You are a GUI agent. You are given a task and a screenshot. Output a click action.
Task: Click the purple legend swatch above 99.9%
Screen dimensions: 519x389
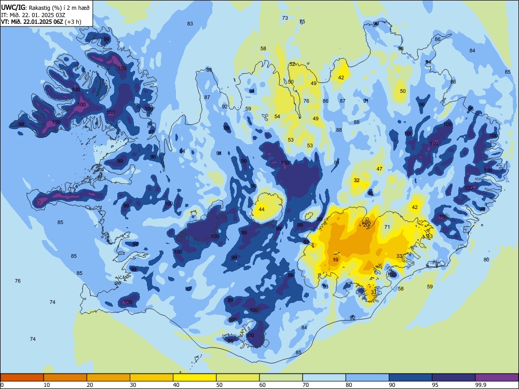(497, 378)
